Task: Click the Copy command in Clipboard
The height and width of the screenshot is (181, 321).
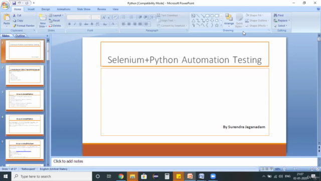Action: (18, 21)
